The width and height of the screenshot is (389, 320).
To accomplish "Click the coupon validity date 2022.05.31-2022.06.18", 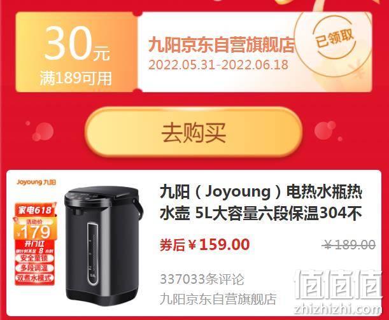I will (218, 65).
